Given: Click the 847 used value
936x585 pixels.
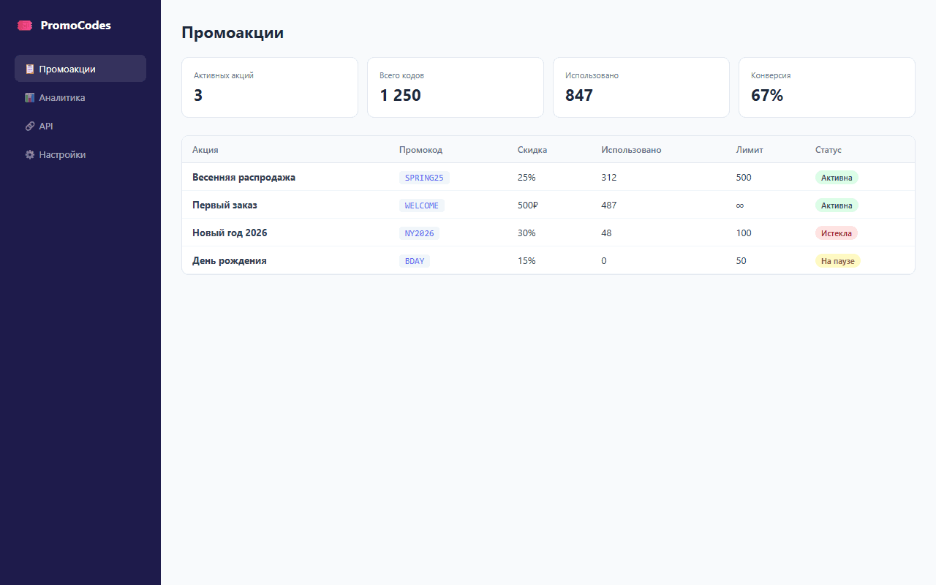Looking at the screenshot, I should (579, 95).
